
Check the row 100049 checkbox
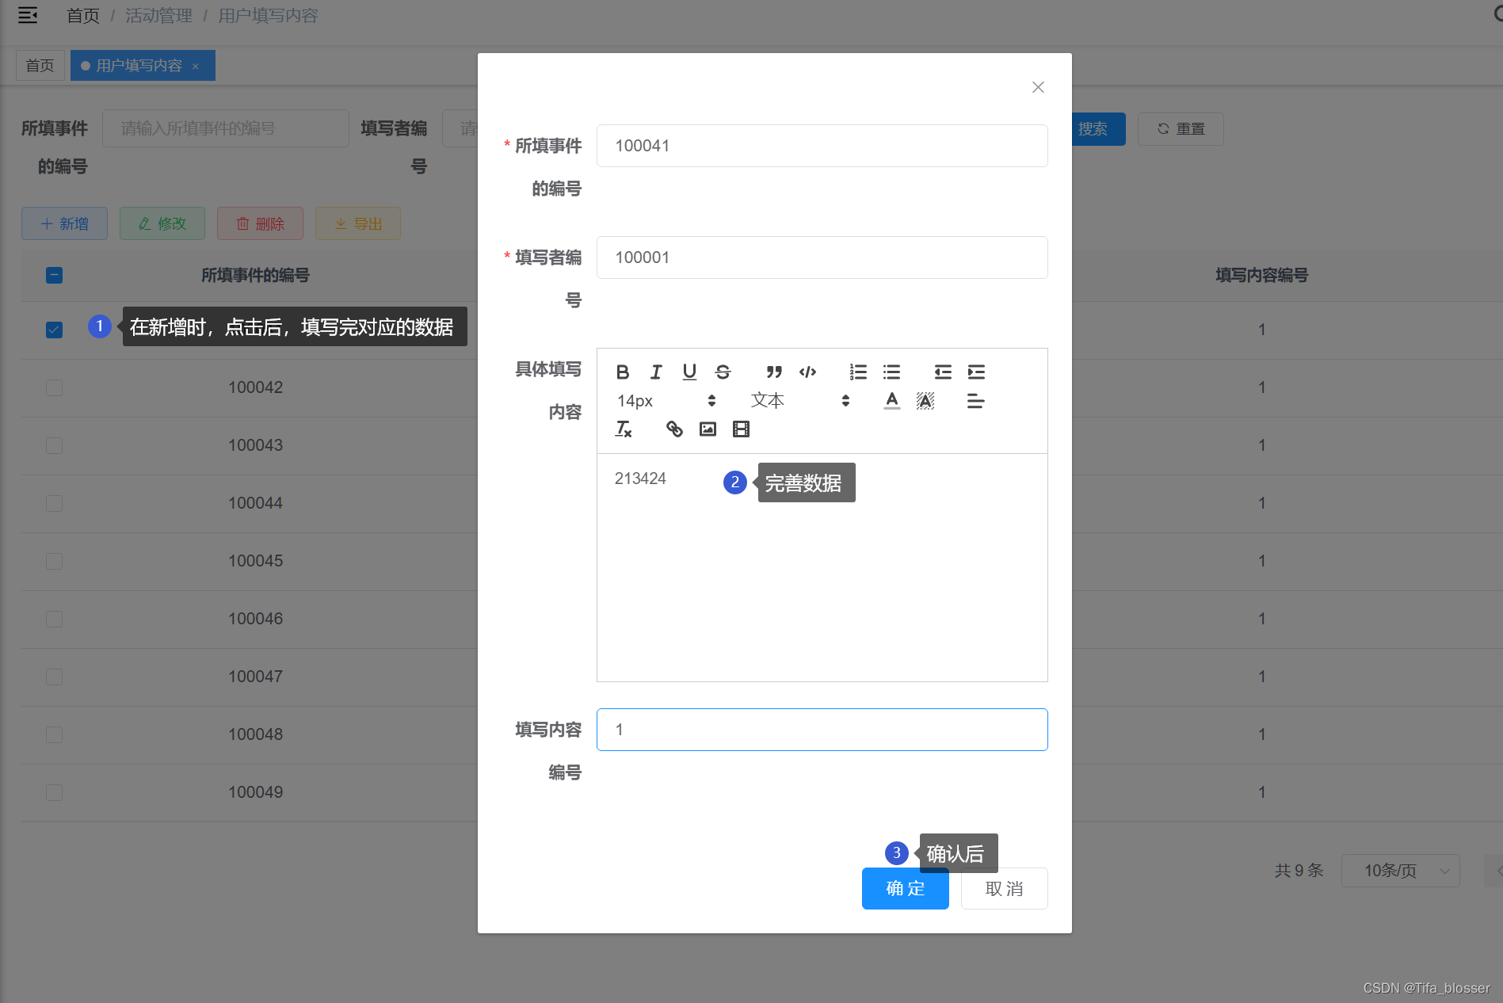point(54,792)
